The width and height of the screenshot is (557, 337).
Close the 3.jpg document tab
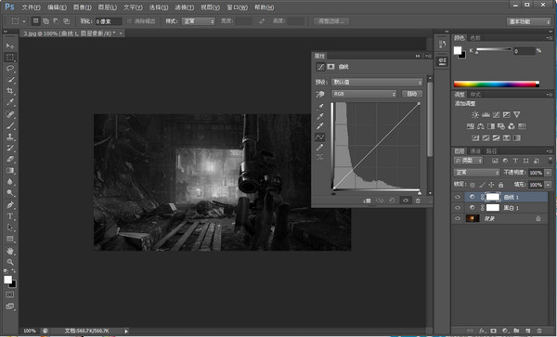(x=121, y=33)
